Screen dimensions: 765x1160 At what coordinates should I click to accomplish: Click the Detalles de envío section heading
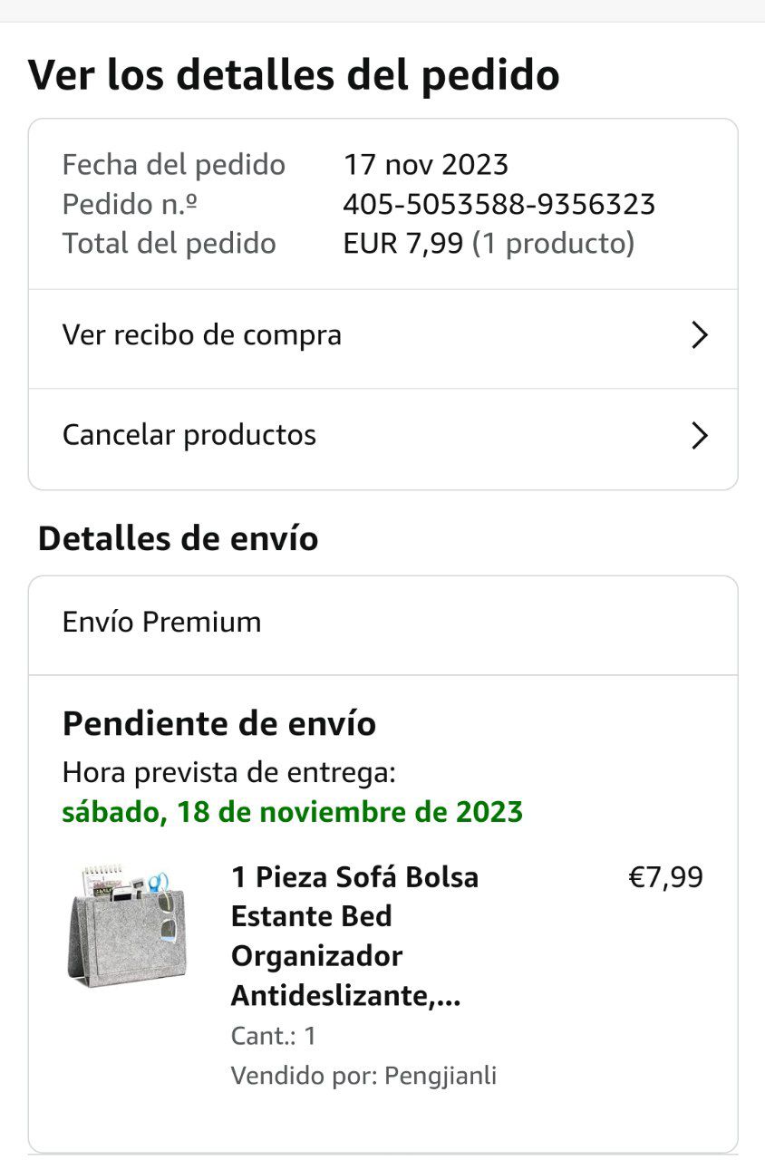(178, 539)
